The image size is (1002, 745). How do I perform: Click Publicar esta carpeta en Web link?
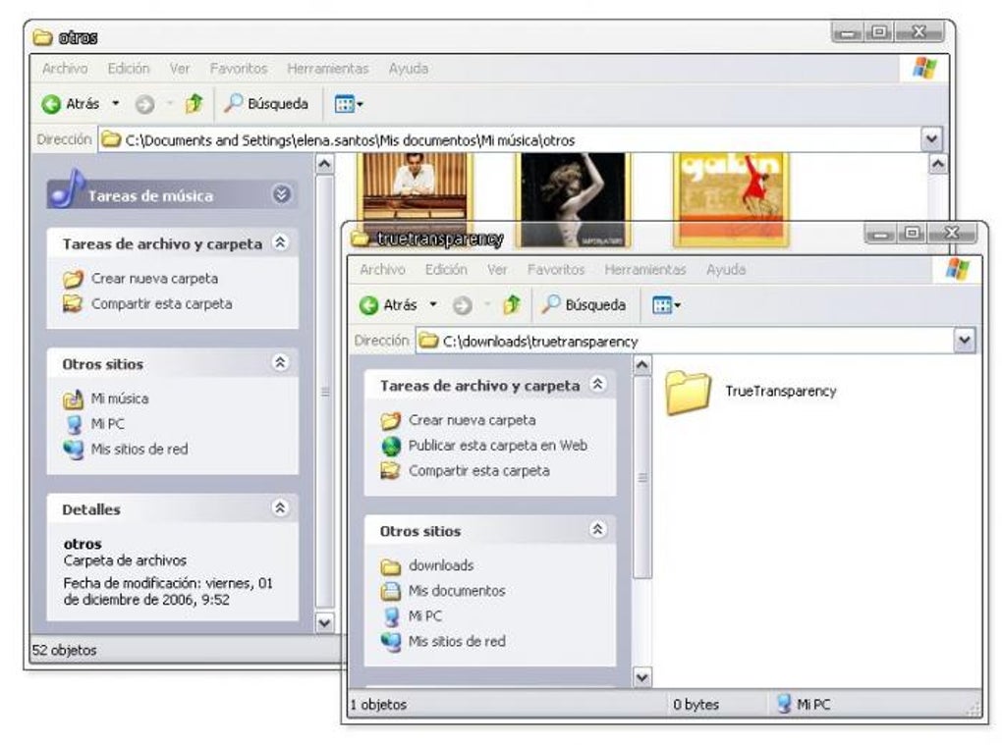coord(498,446)
